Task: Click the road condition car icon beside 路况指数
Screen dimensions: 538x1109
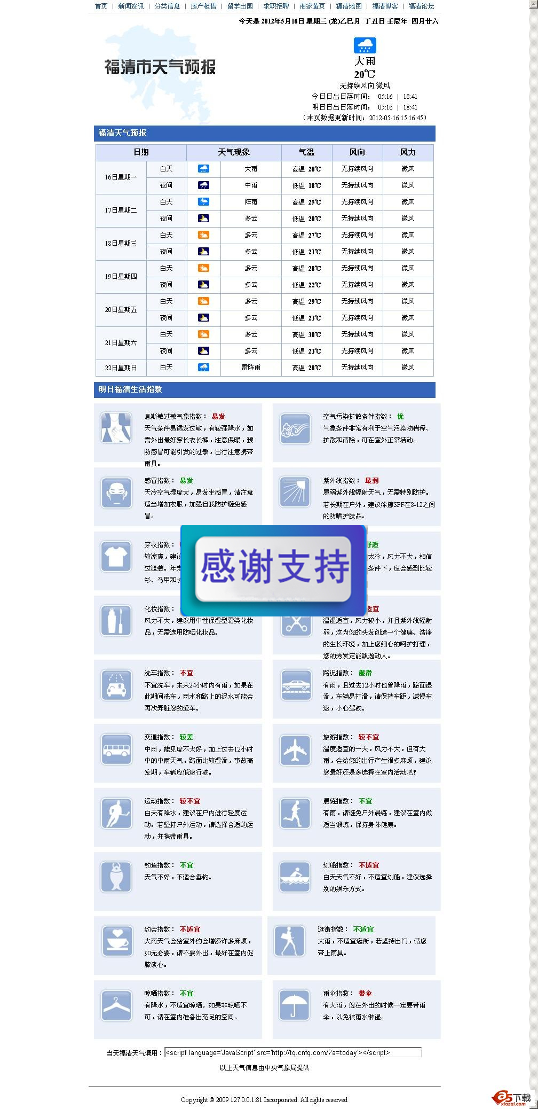Action: [295, 685]
